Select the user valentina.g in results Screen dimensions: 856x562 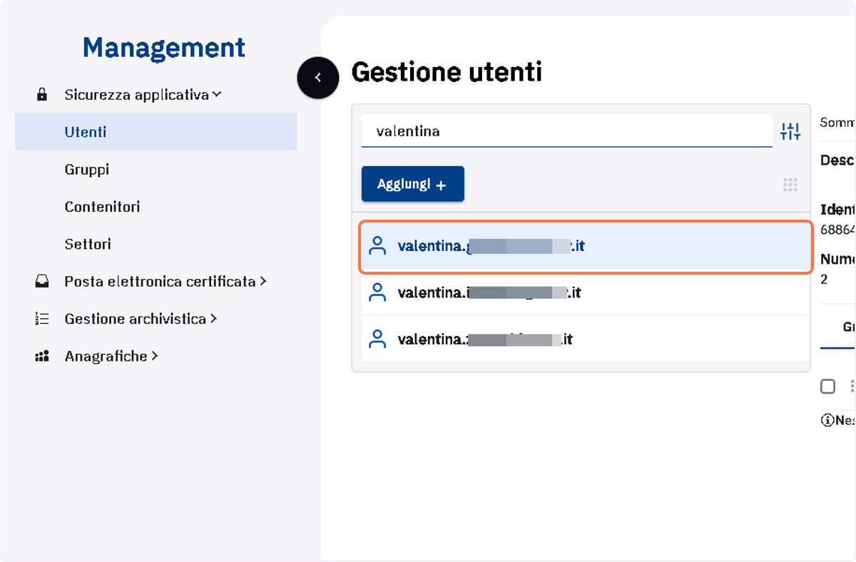point(586,247)
